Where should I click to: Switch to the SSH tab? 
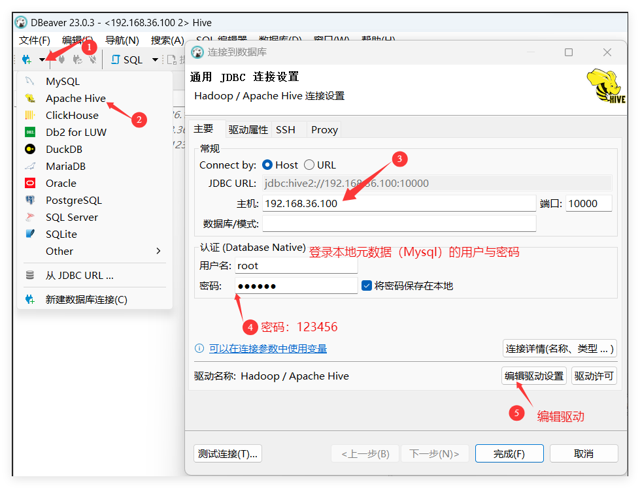point(285,130)
